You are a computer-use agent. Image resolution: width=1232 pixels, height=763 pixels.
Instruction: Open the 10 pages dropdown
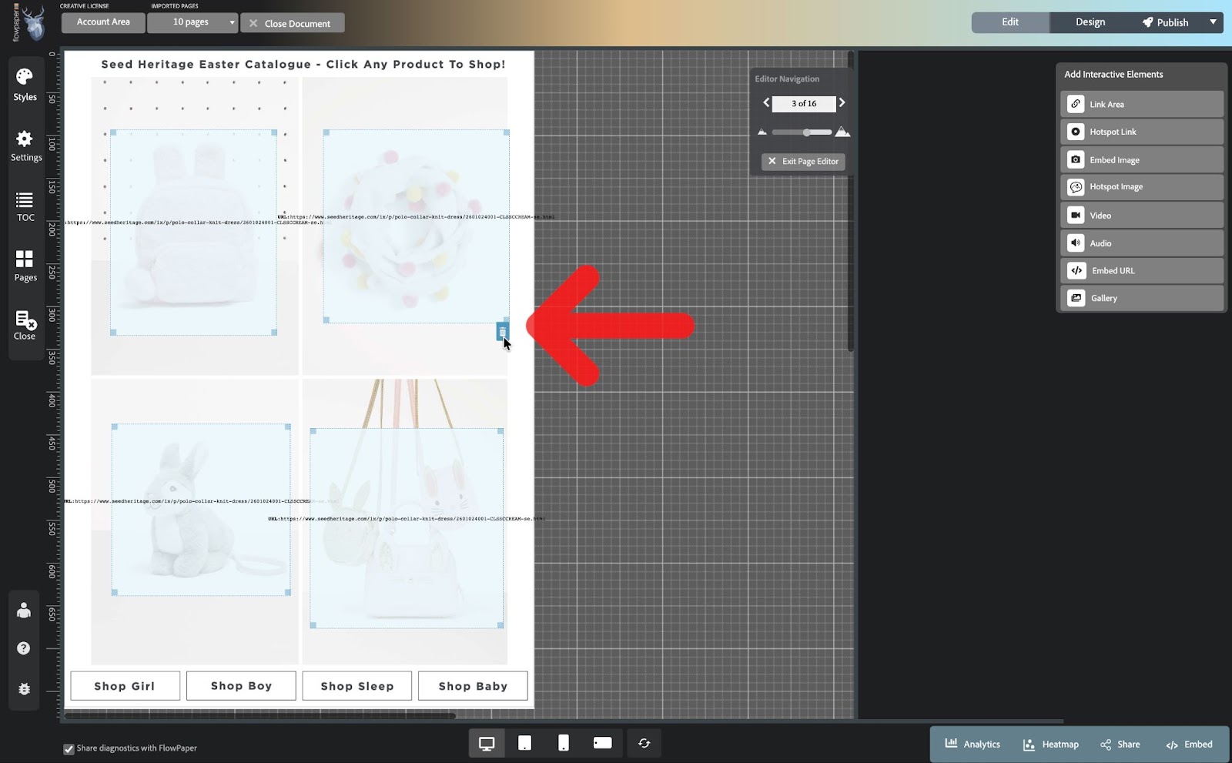click(x=192, y=22)
